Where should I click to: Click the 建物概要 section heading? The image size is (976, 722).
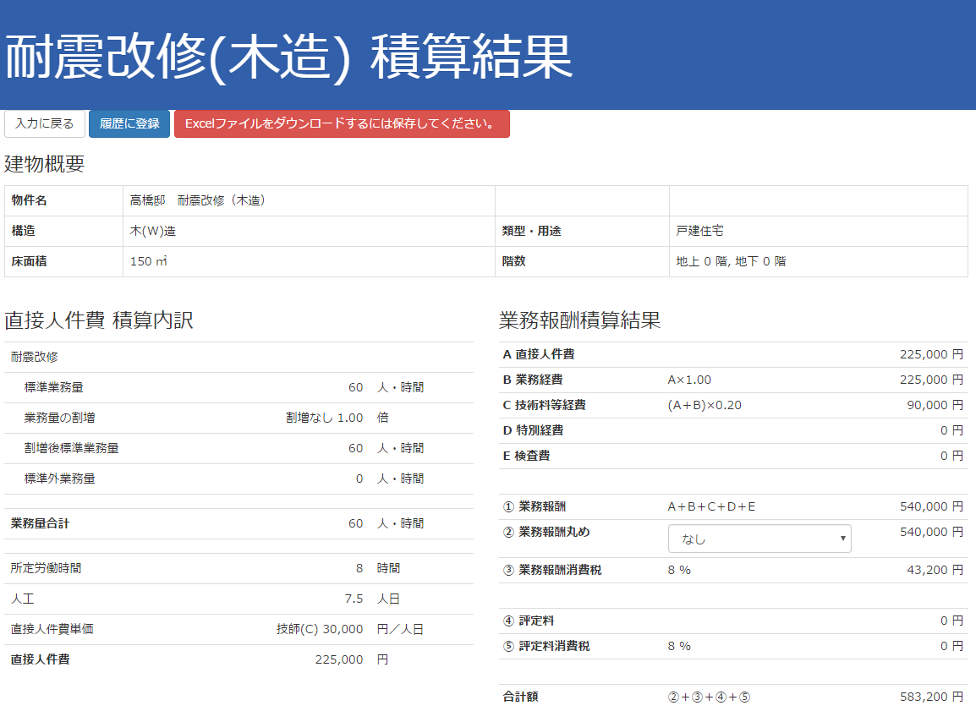pos(44,164)
